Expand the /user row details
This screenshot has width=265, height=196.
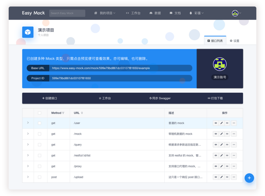click(28, 123)
